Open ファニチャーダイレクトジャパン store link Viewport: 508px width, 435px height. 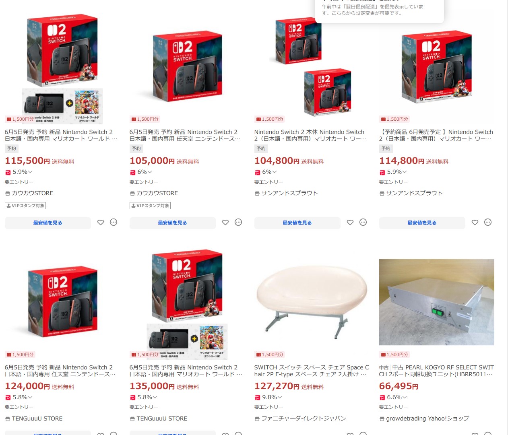point(300,419)
